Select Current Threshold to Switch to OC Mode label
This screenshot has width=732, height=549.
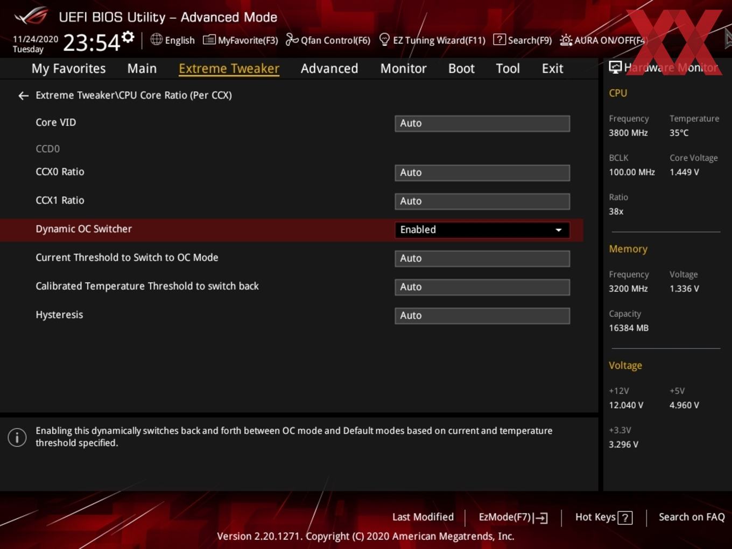coord(127,257)
